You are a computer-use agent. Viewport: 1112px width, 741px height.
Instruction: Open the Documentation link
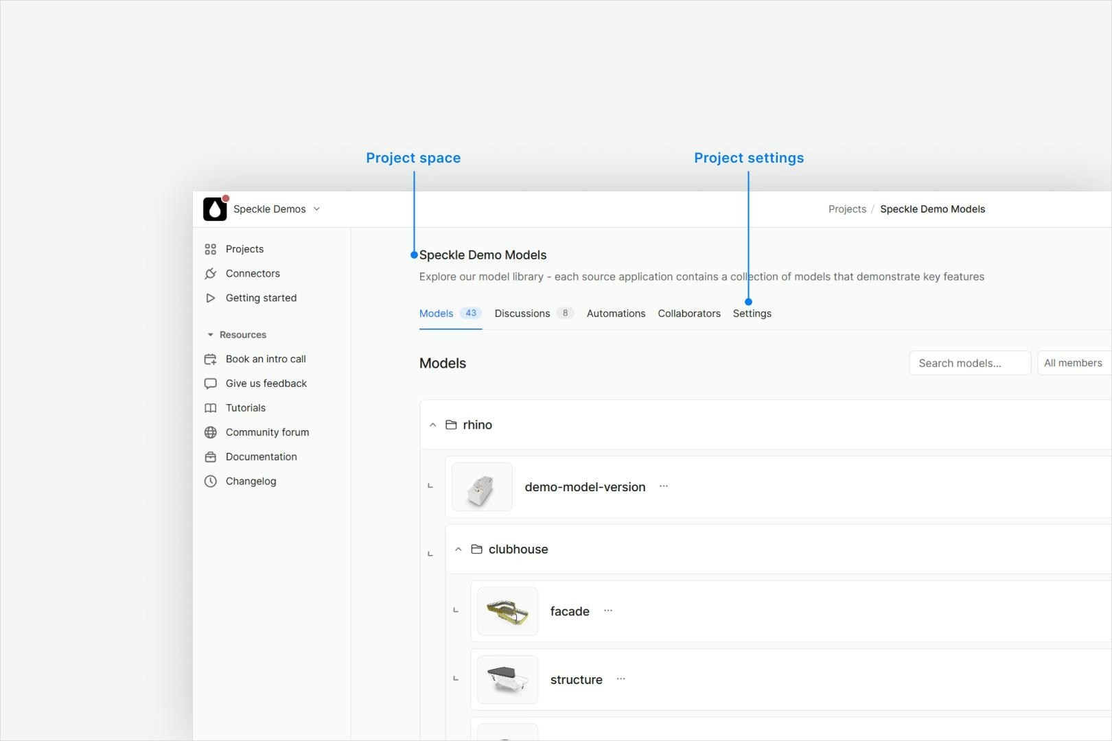tap(261, 457)
